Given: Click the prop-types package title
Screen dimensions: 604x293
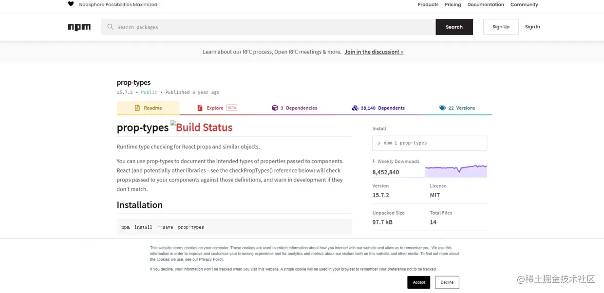Looking at the screenshot, I should 133,82.
